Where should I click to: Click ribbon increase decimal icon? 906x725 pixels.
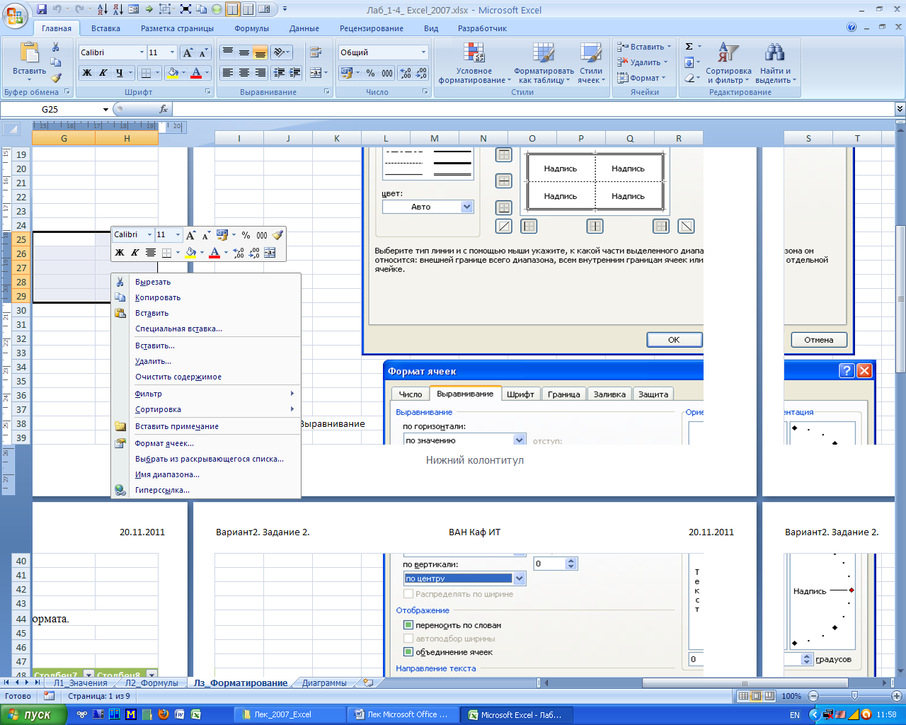(405, 73)
